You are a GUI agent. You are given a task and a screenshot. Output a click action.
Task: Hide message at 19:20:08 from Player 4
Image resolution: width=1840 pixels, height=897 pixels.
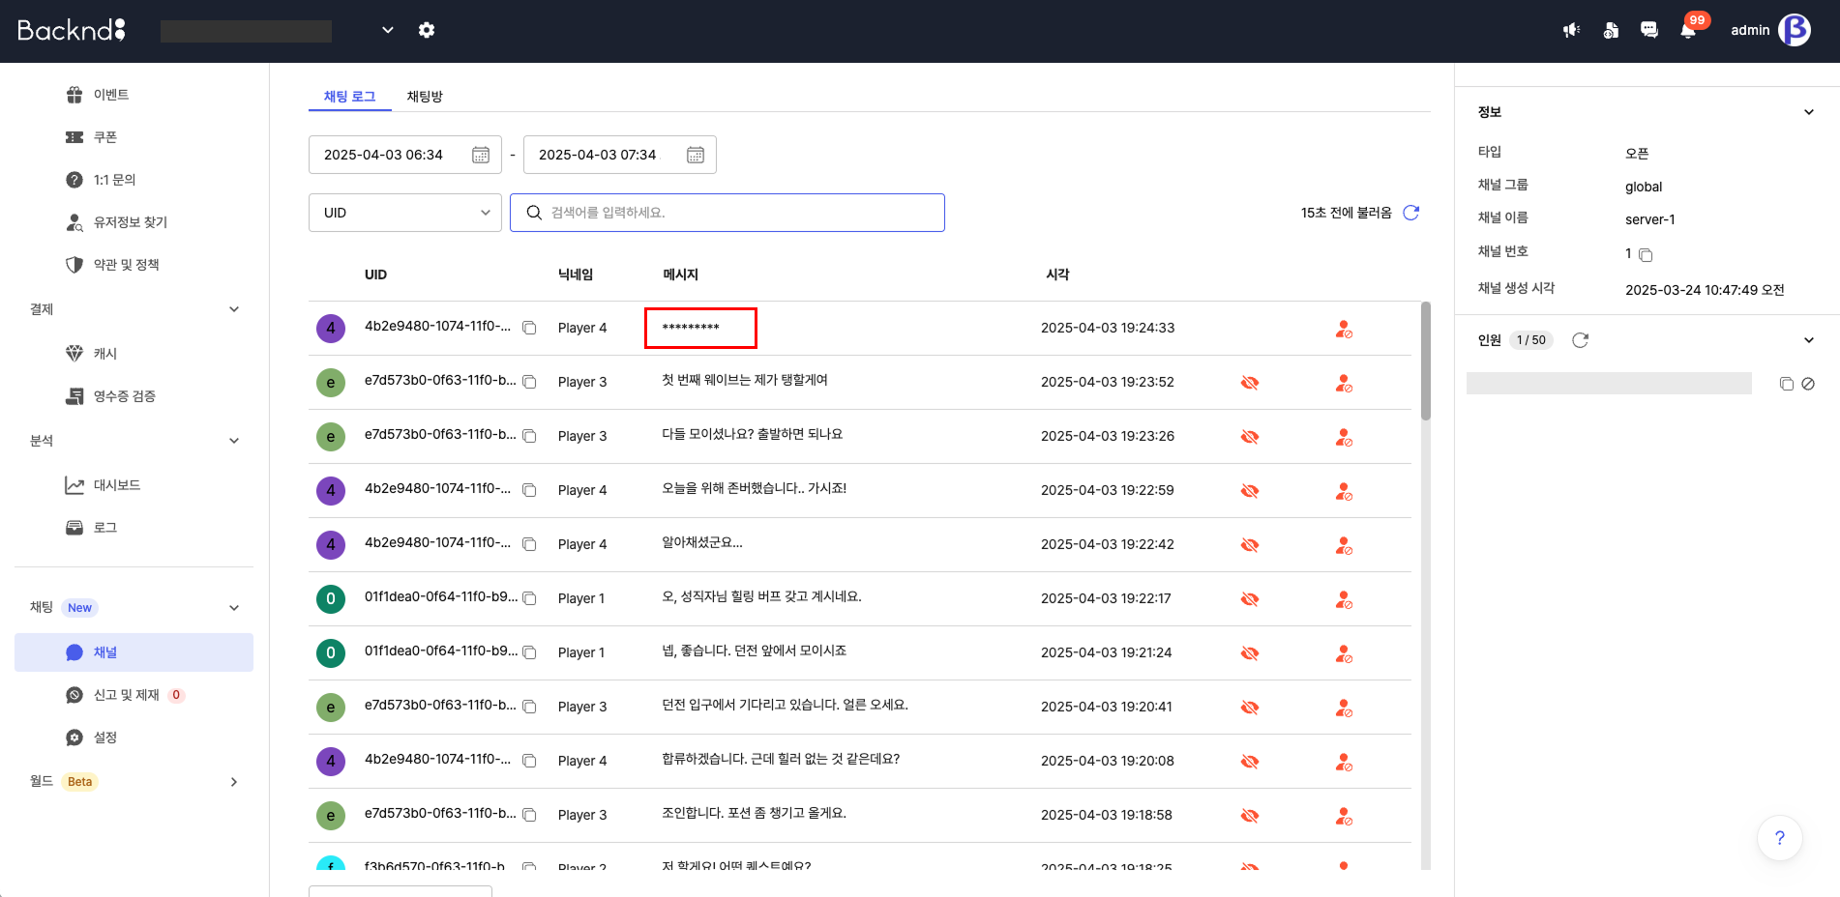1250,762
